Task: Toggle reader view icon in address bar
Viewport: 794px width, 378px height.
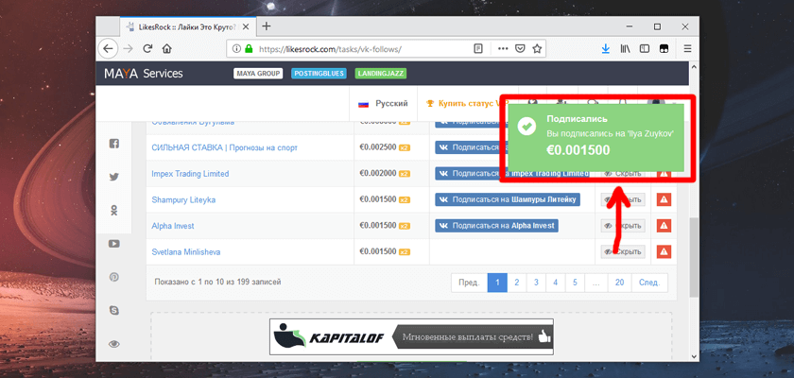Action: click(x=478, y=48)
